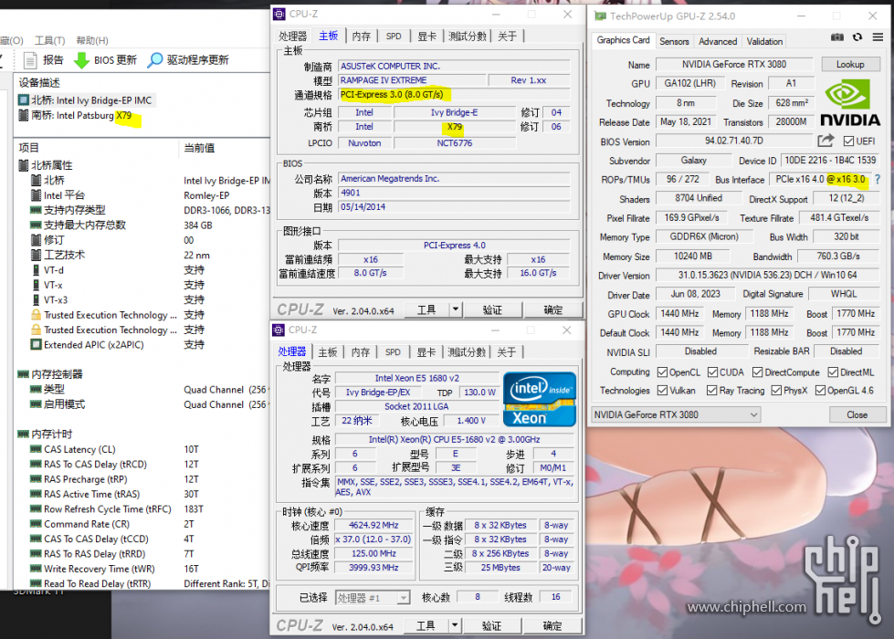Screen dimensions: 894x639
Task: Click the VT-d row icon
Action: click(x=36, y=270)
